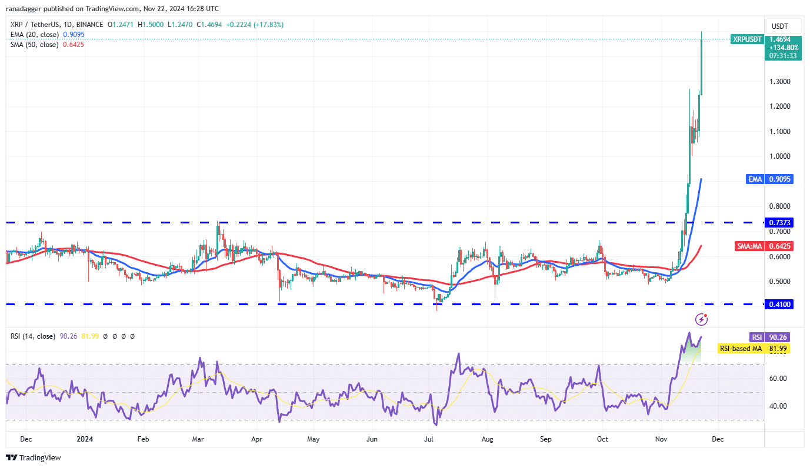The image size is (810, 468).
Task: Click the 0.4100 support level tag
Action: pyautogui.click(x=779, y=304)
